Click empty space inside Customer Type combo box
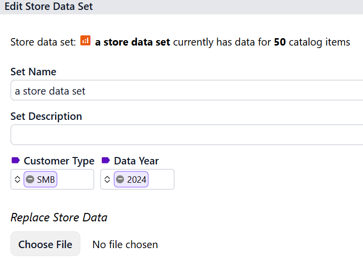Screen dimensions: 363x260 pos(75,180)
